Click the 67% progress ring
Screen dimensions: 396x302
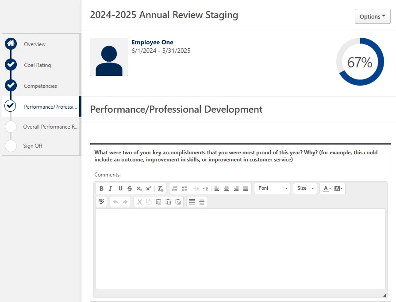click(360, 62)
